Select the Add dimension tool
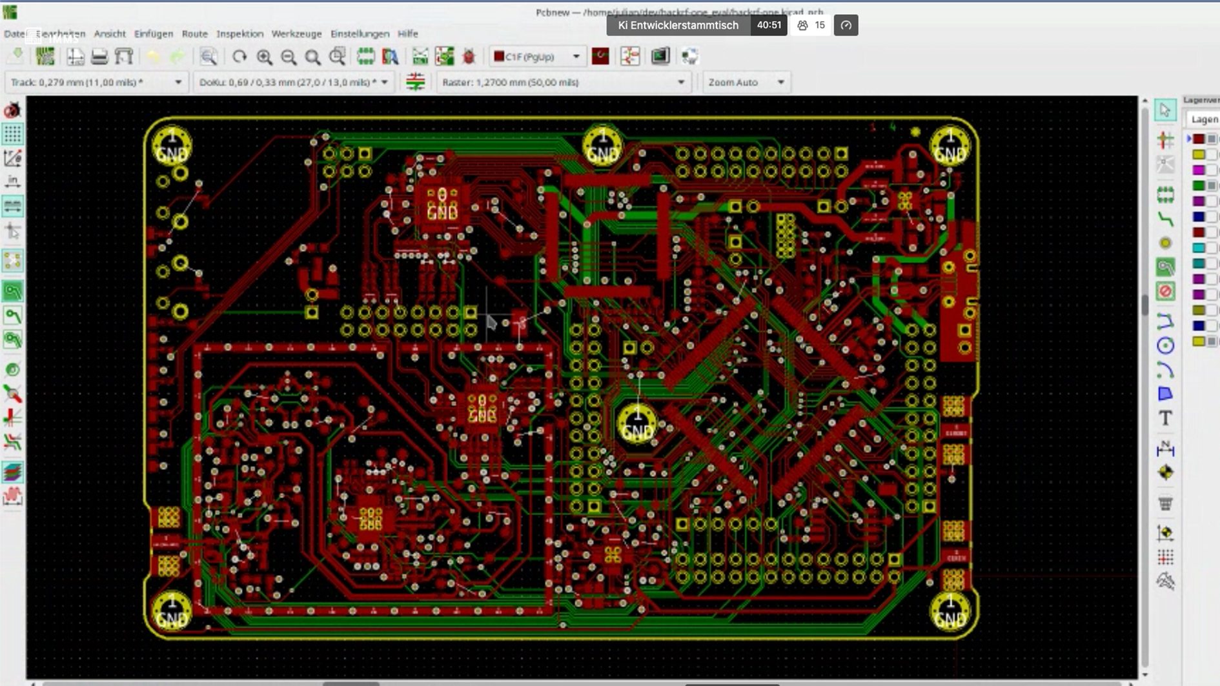 click(x=1165, y=448)
